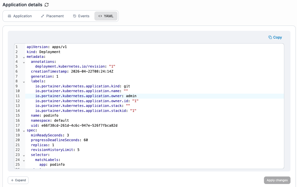Click the Apply changes button
Image resolution: width=297 pixels, height=187 pixels.
pos(277,180)
